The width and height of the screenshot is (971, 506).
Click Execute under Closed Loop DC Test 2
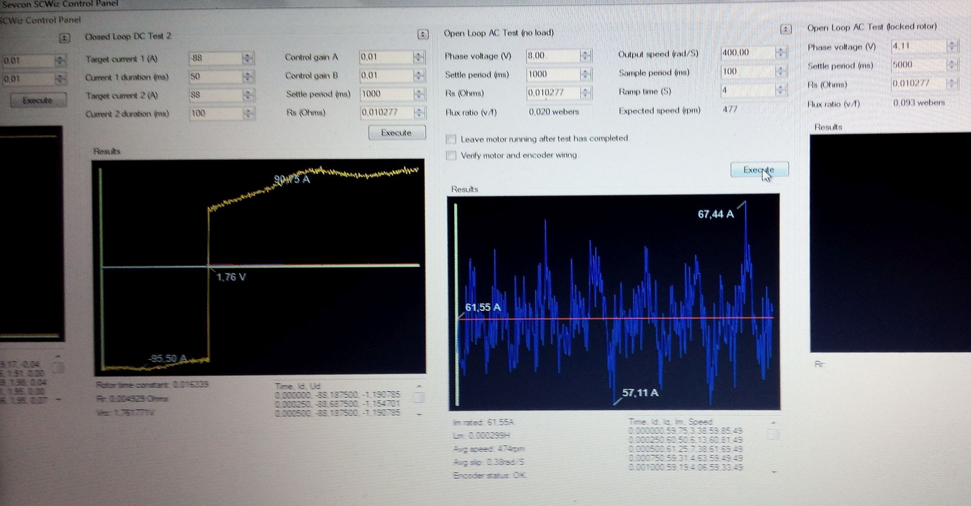click(x=396, y=133)
